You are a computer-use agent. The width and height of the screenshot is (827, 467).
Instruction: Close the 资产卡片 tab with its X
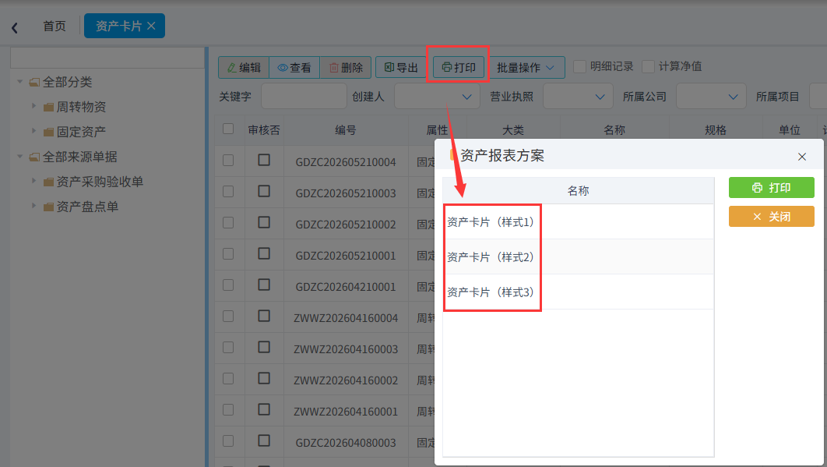[151, 26]
